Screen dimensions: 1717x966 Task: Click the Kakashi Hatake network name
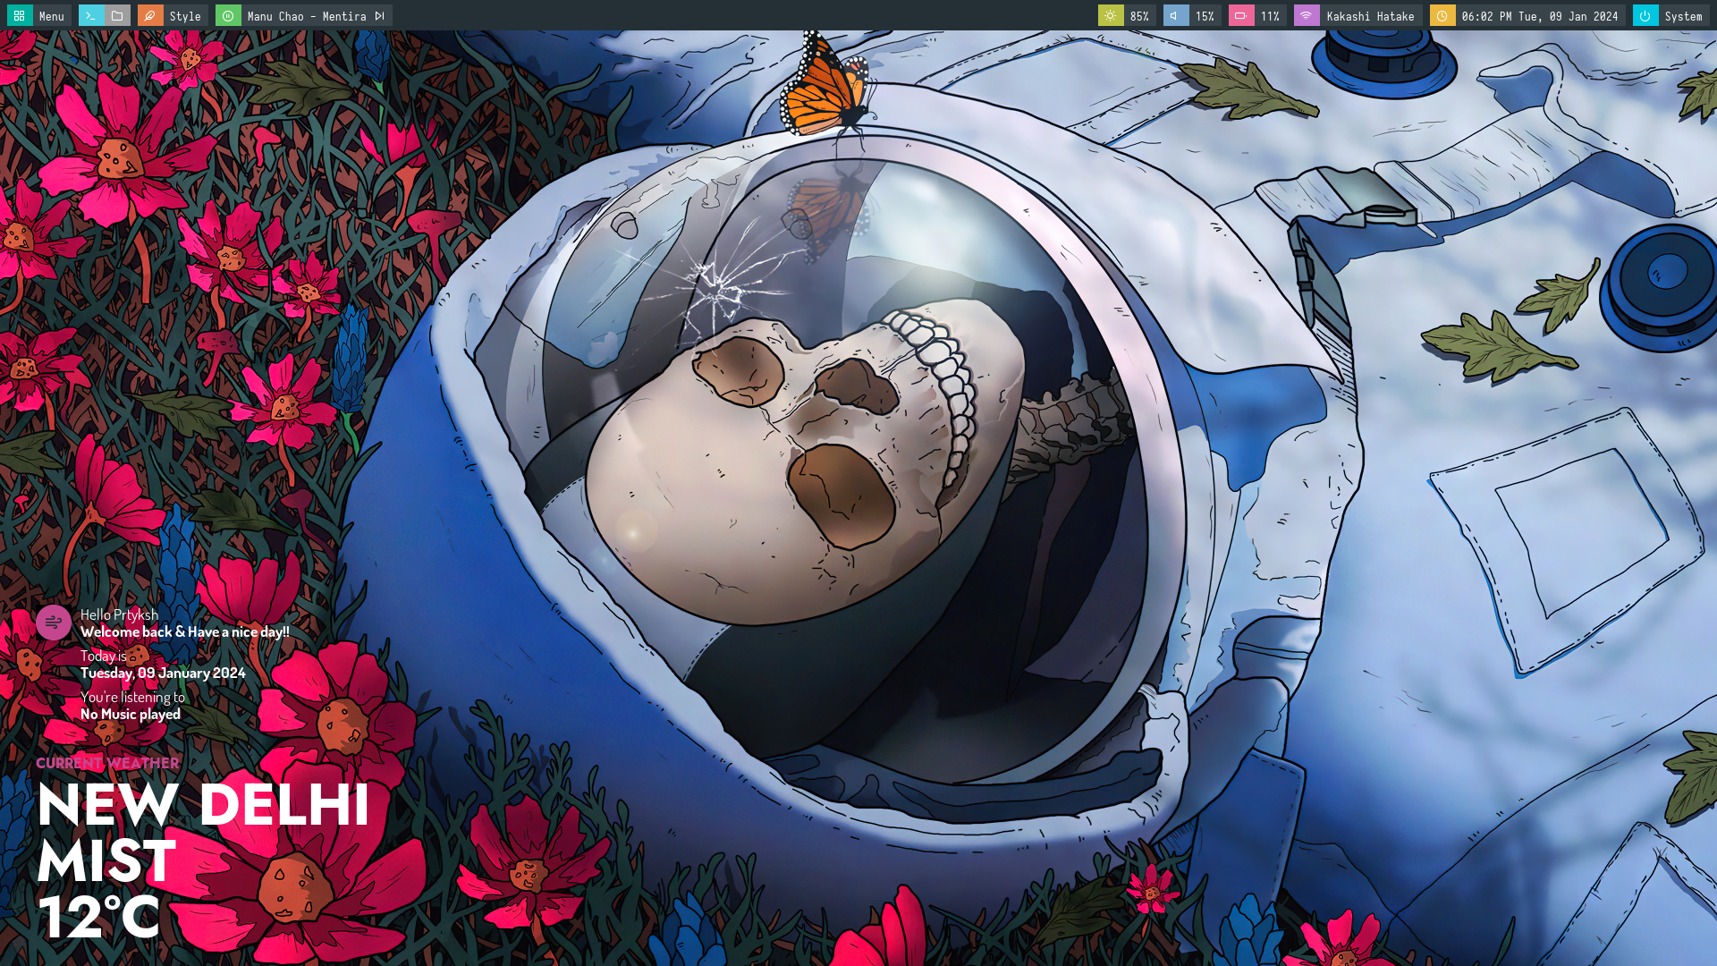1370,16
